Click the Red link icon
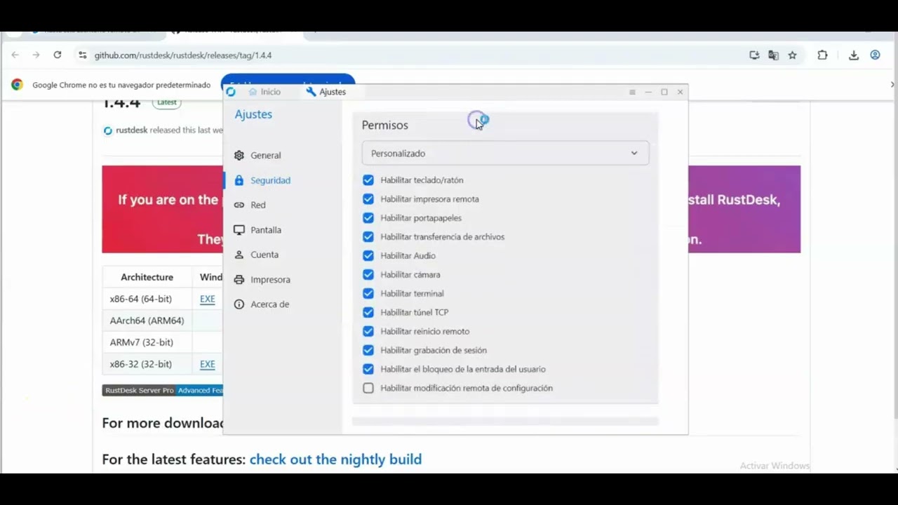Image resolution: width=898 pixels, height=505 pixels. (239, 205)
